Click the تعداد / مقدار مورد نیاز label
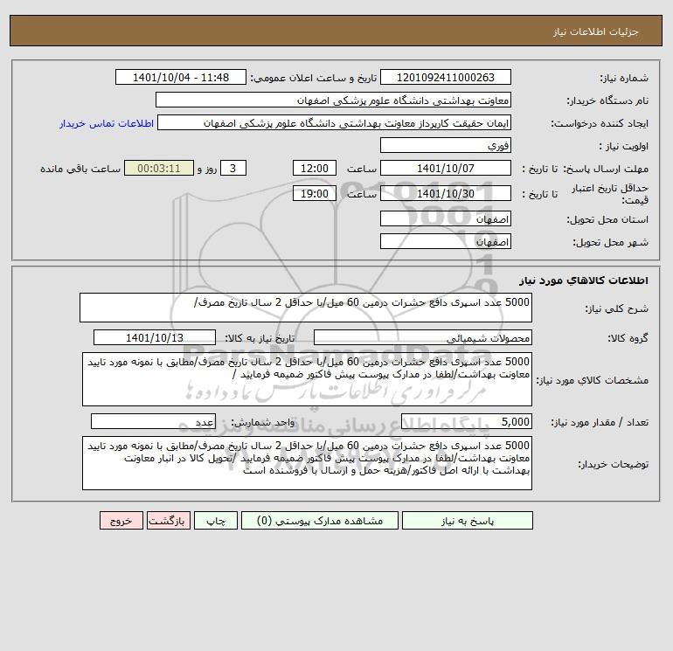The height and width of the screenshot is (651, 673). [x=600, y=422]
